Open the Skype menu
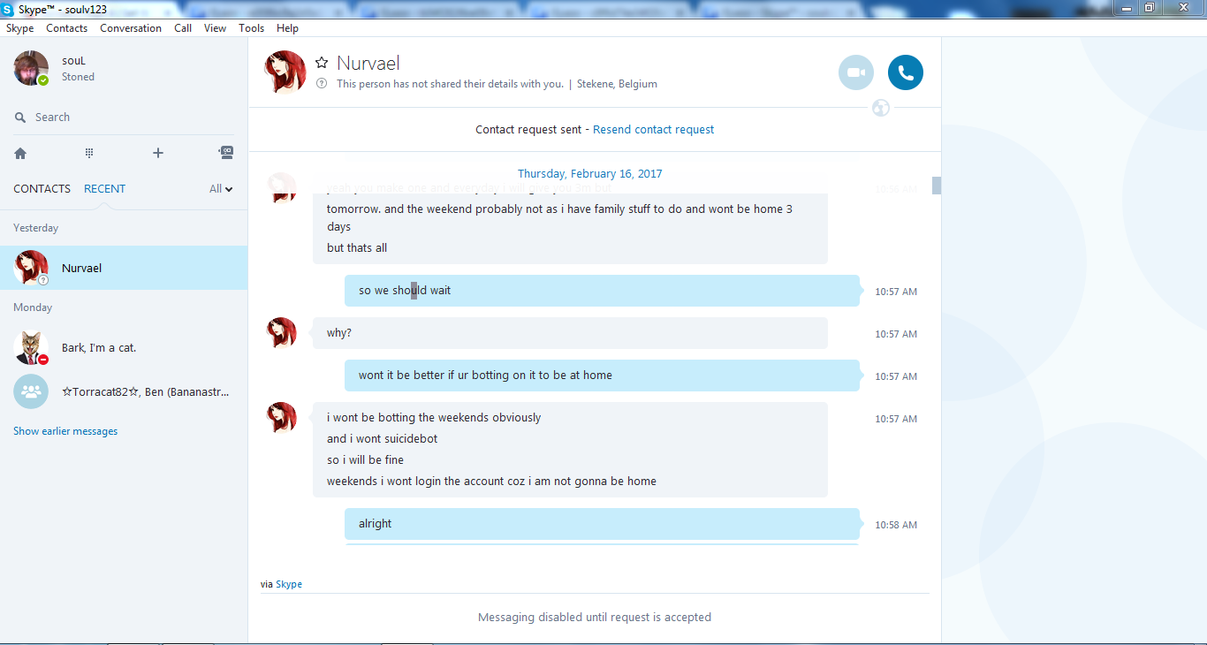 click(x=20, y=28)
